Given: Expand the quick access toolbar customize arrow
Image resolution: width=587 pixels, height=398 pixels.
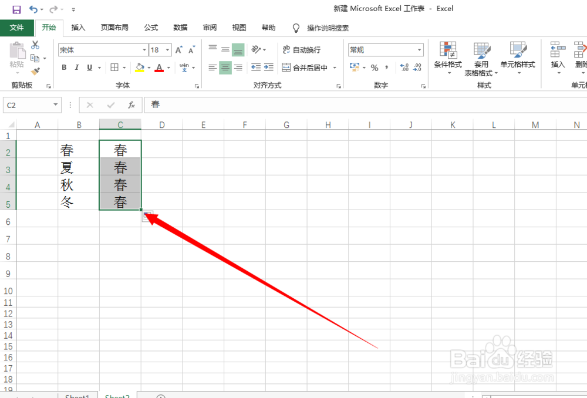Looking at the screenshot, I should pos(73,10).
